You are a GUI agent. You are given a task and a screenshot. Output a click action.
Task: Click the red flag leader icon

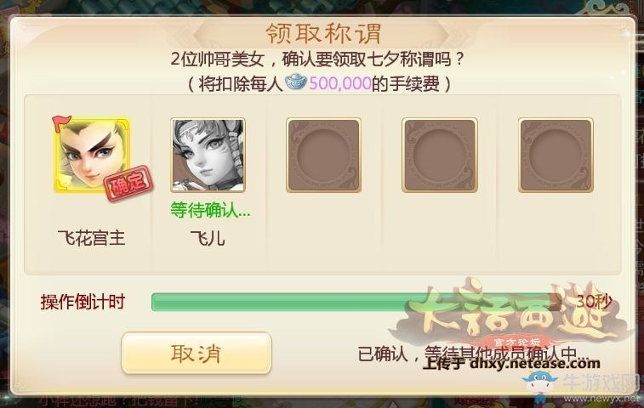click(x=60, y=122)
